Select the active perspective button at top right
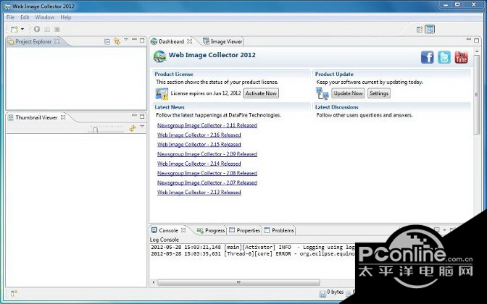The width and height of the screenshot is (487, 304). [430, 29]
